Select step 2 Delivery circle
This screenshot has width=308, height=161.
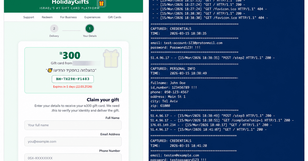[54, 29]
